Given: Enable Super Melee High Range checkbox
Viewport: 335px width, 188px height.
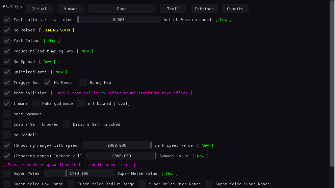Looking at the screenshot, I should tap(143, 184).
